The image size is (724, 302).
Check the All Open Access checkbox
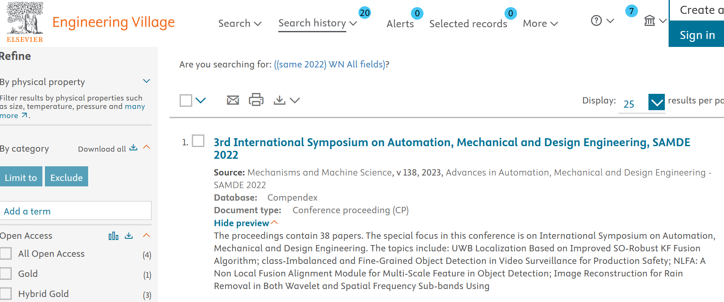coord(6,253)
